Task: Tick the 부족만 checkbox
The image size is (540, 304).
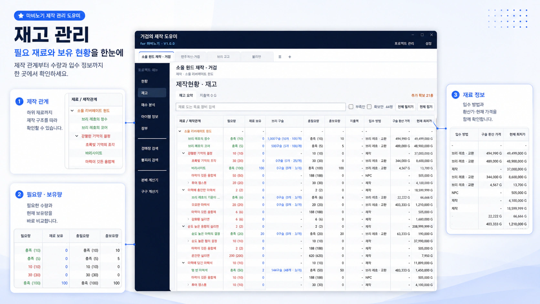Action: pyautogui.click(x=351, y=107)
